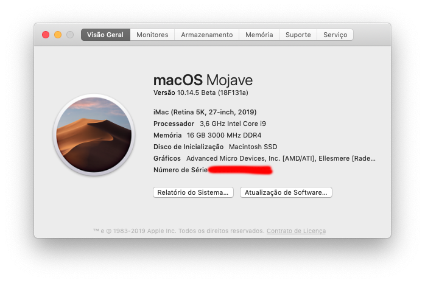This screenshot has width=425, height=283.
Task: Open the Monitores tab
Action: [x=152, y=35]
